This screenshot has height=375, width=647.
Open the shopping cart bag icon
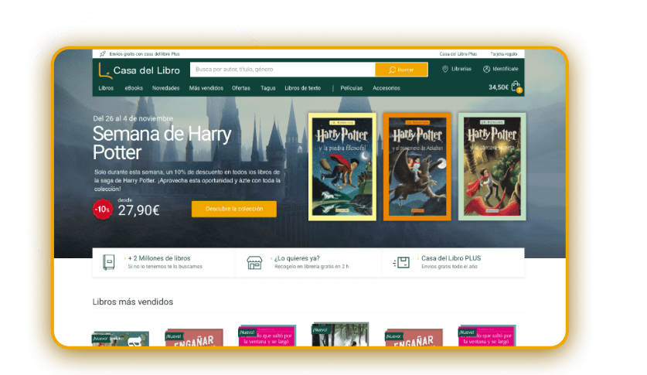[516, 87]
